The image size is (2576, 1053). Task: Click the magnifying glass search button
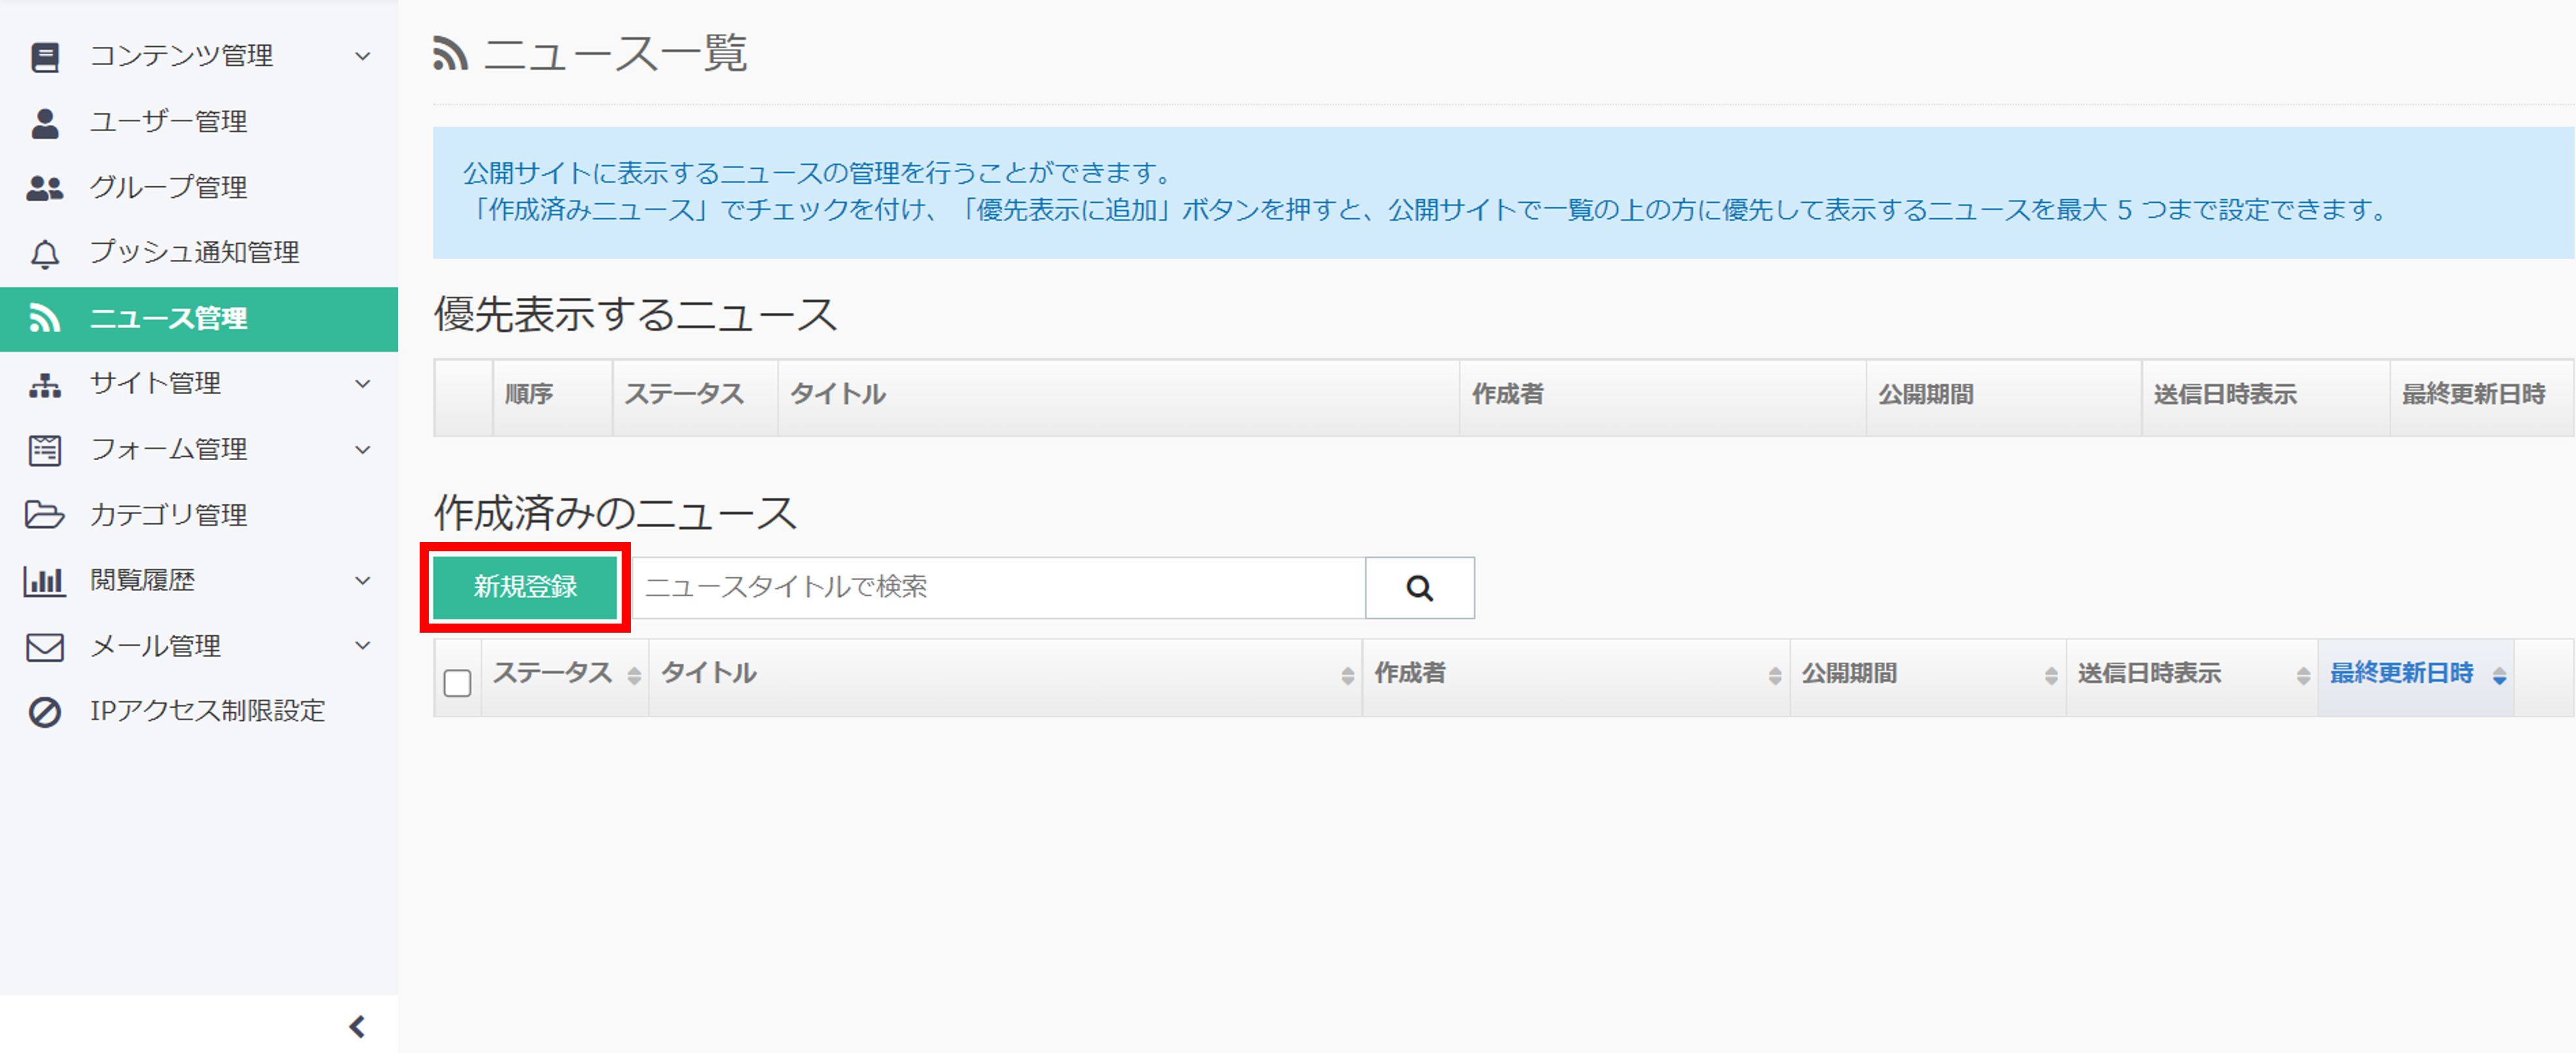1419,588
